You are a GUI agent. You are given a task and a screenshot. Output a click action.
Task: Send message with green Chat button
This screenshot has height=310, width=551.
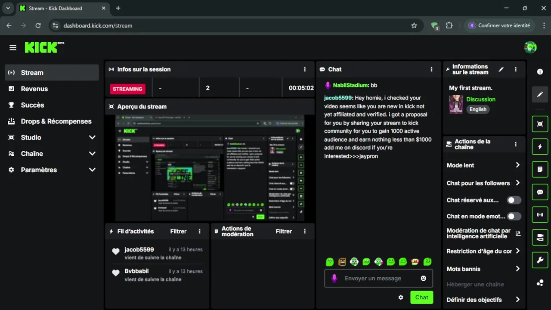pos(421,298)
